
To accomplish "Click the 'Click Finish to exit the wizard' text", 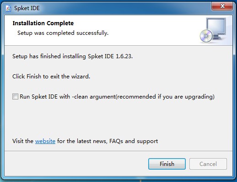I will pyautogui.click(x=51, y=76).
